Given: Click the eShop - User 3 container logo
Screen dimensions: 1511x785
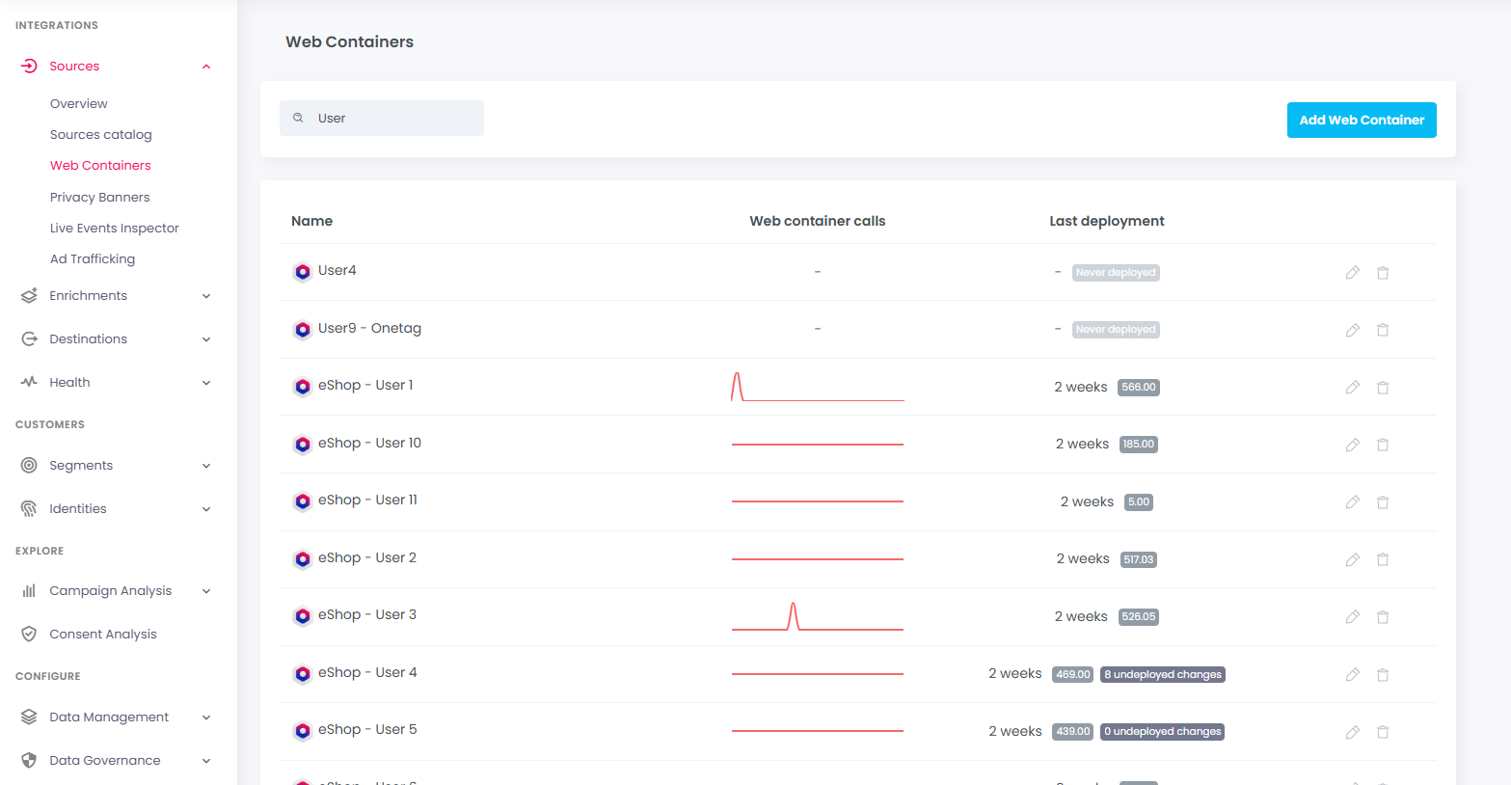Looking at the screenshot, I should 303,616.
